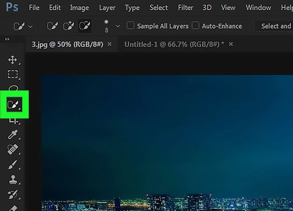Click the Select and Mask button
The image size is (293, 211).
274,26
